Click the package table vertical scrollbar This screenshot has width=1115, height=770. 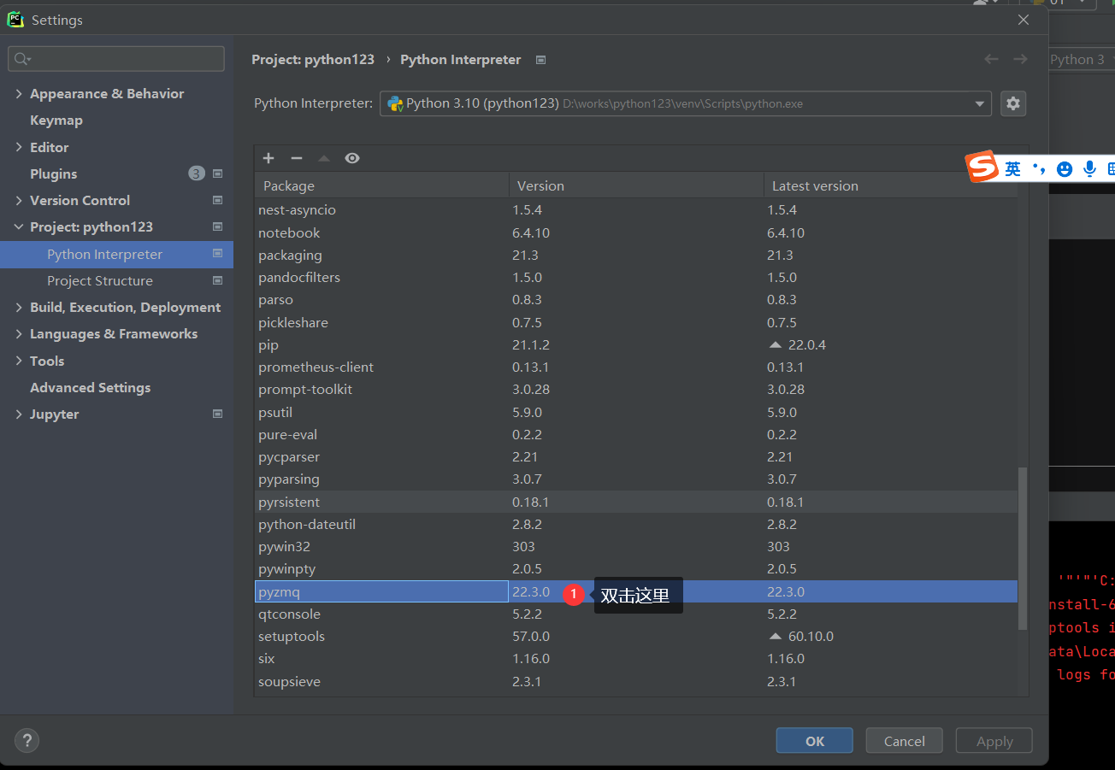pos(1023,550)
